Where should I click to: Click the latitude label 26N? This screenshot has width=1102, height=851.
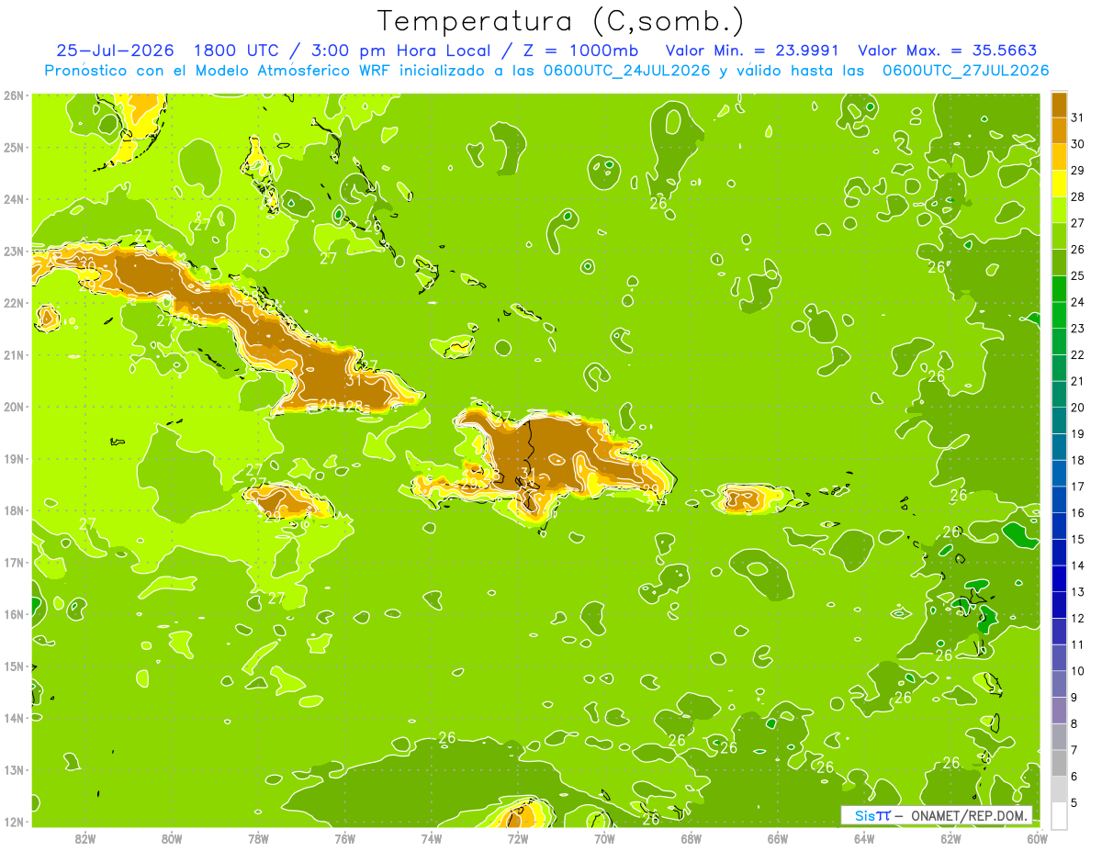(x=13, y=95)
